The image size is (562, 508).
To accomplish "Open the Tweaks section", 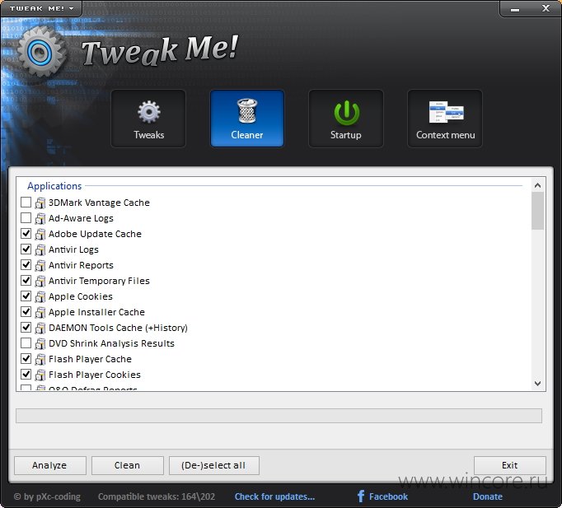I will (x=148, y=119).
